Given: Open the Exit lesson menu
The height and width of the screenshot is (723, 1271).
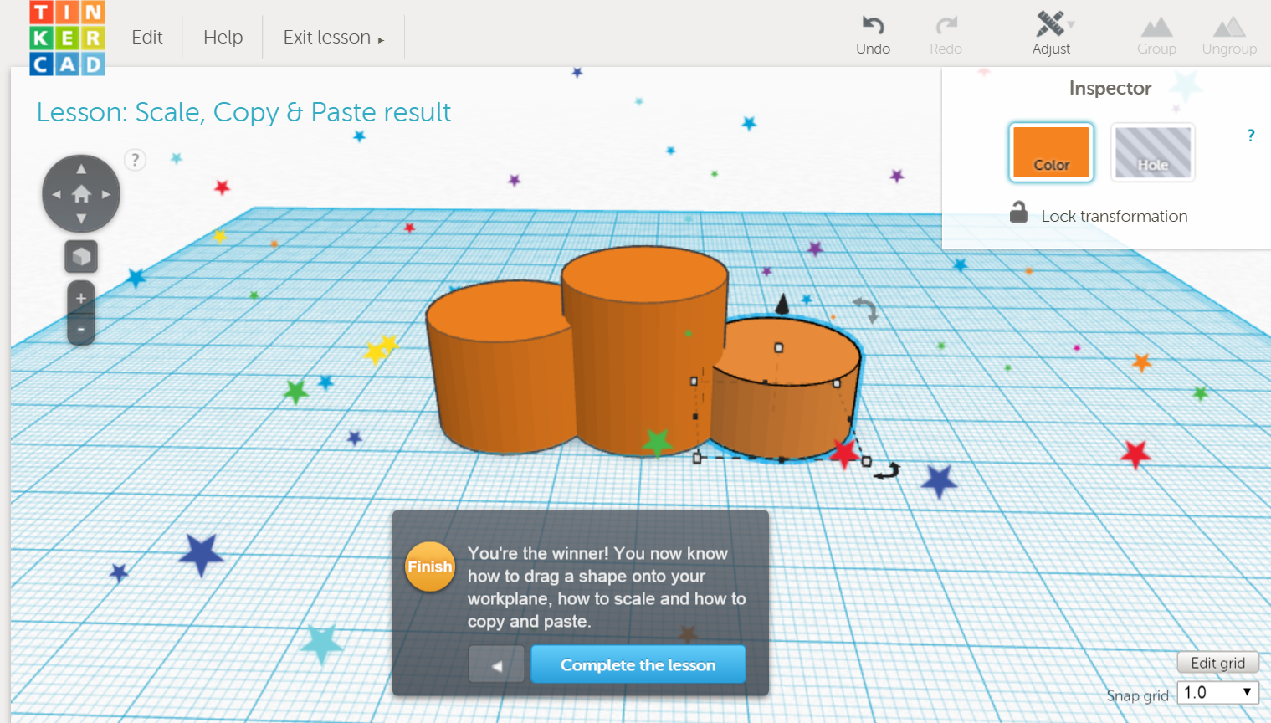Looking at the screenshot, I should (333, 37).
